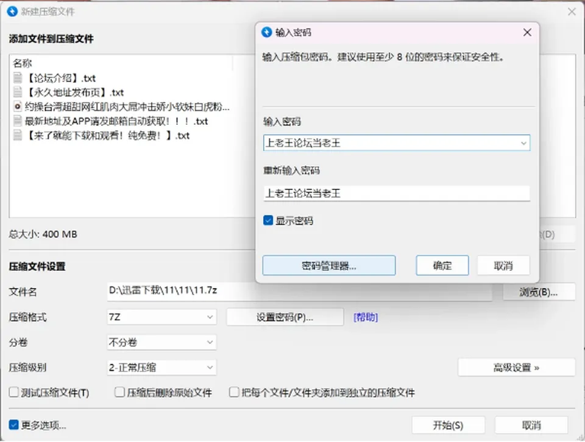Expand the password history dropdown arrow
The image size is (585, 442).
tap(523, 143)
